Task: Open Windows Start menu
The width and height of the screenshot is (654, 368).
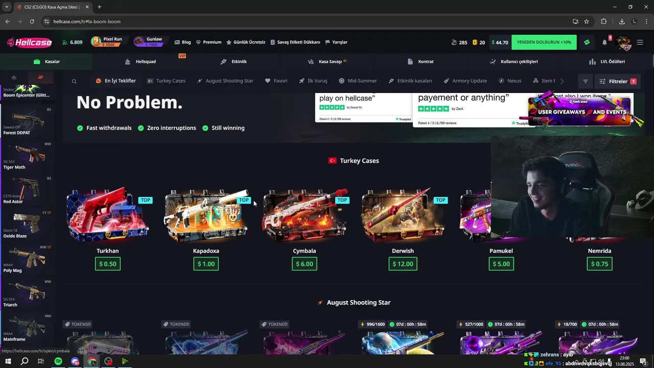Action: [x=8, y=361]
